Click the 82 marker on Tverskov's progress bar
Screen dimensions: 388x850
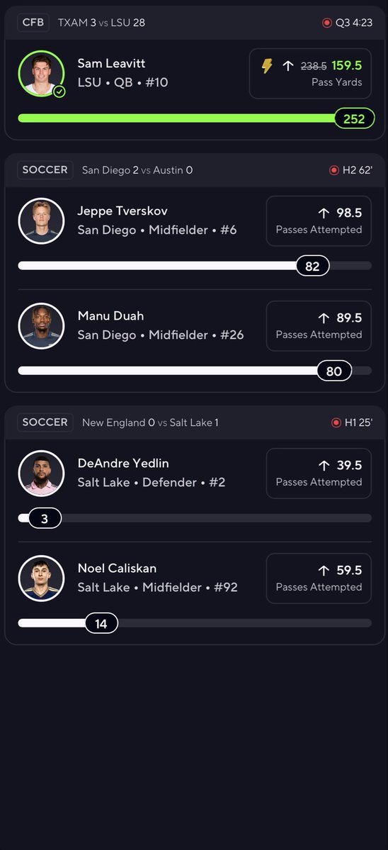312,266
